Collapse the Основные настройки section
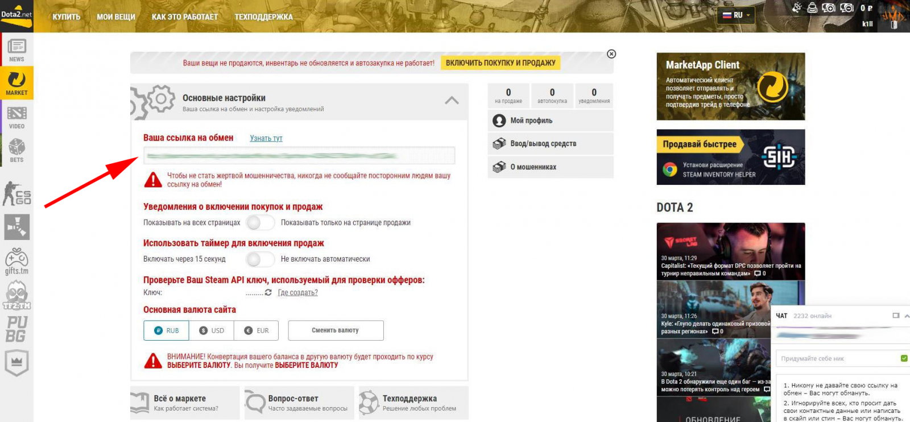Image resolution: width=910 pixels, height=422 pixels. pos(452,101)
